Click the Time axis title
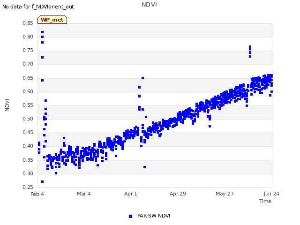The image size is (300, 225). tap(265, 201)
